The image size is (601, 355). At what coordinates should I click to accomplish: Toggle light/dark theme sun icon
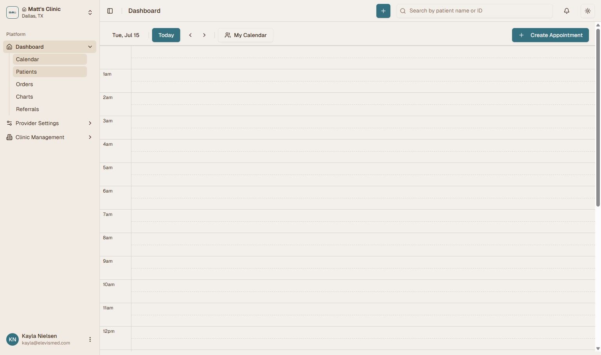click(x=587, y=11)
